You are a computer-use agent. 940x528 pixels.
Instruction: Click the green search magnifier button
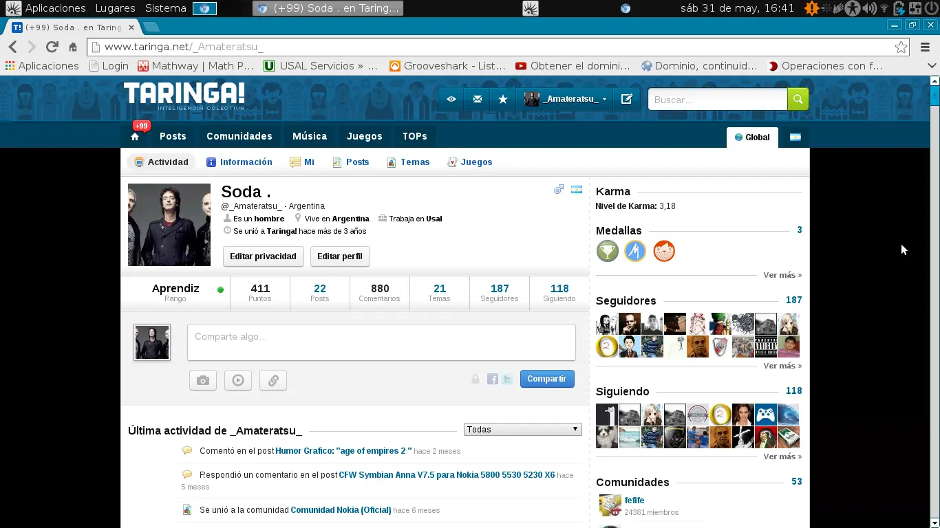tap(798, 99)
